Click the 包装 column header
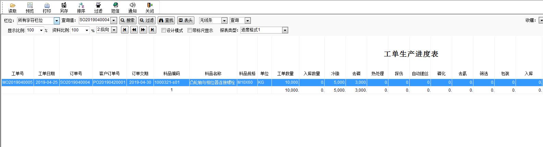The image size is (543, 147). (505, 73)
